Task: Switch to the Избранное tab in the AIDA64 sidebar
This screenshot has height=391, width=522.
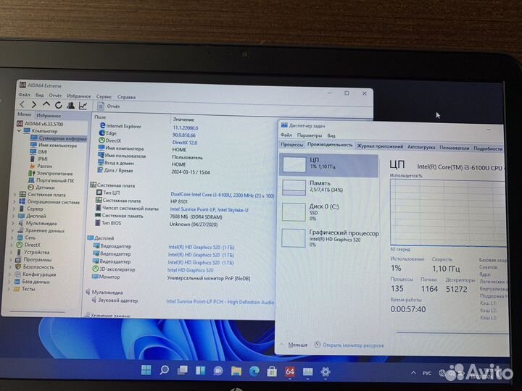Action: [x=49, y=115]
